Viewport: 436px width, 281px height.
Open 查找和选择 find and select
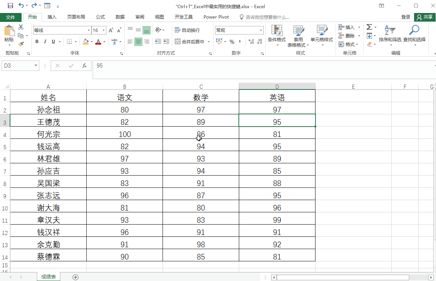[414, 35]
